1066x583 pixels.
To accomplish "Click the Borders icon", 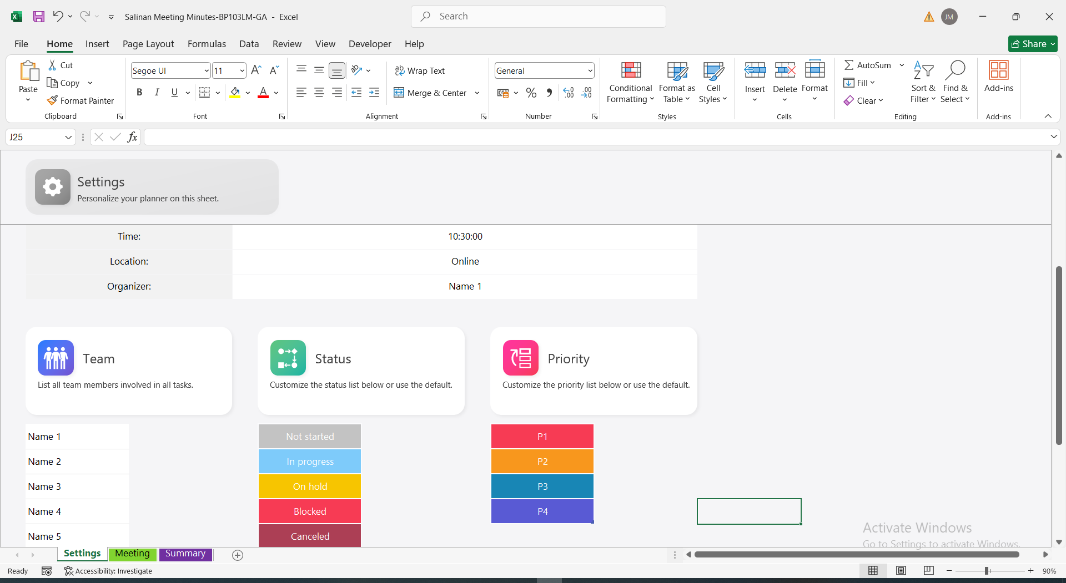I will [x=204, y=93].
